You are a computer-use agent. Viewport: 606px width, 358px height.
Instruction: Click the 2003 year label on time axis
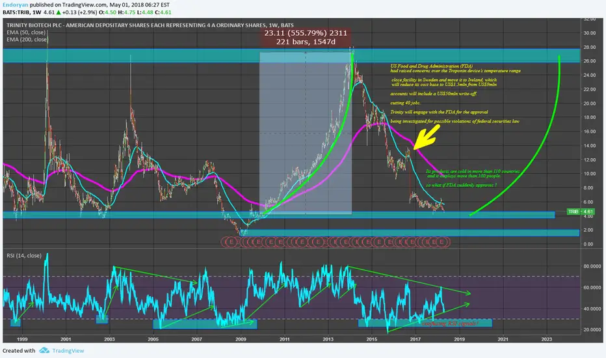click(x=109, y=339)
